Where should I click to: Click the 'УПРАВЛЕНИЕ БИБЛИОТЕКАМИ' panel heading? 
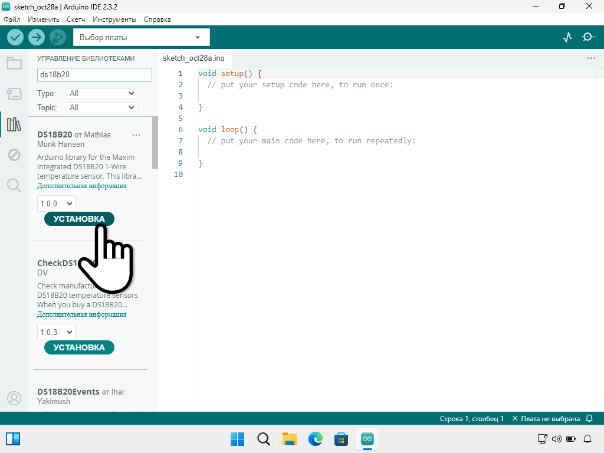coord(86,58)
